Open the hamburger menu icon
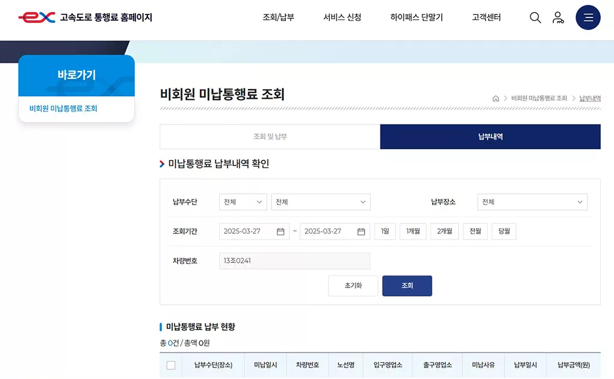 click(588, 17)
